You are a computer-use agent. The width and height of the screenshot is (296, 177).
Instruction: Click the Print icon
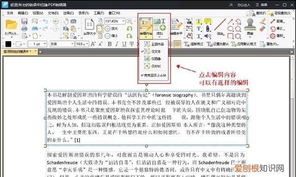coord(25,29)
